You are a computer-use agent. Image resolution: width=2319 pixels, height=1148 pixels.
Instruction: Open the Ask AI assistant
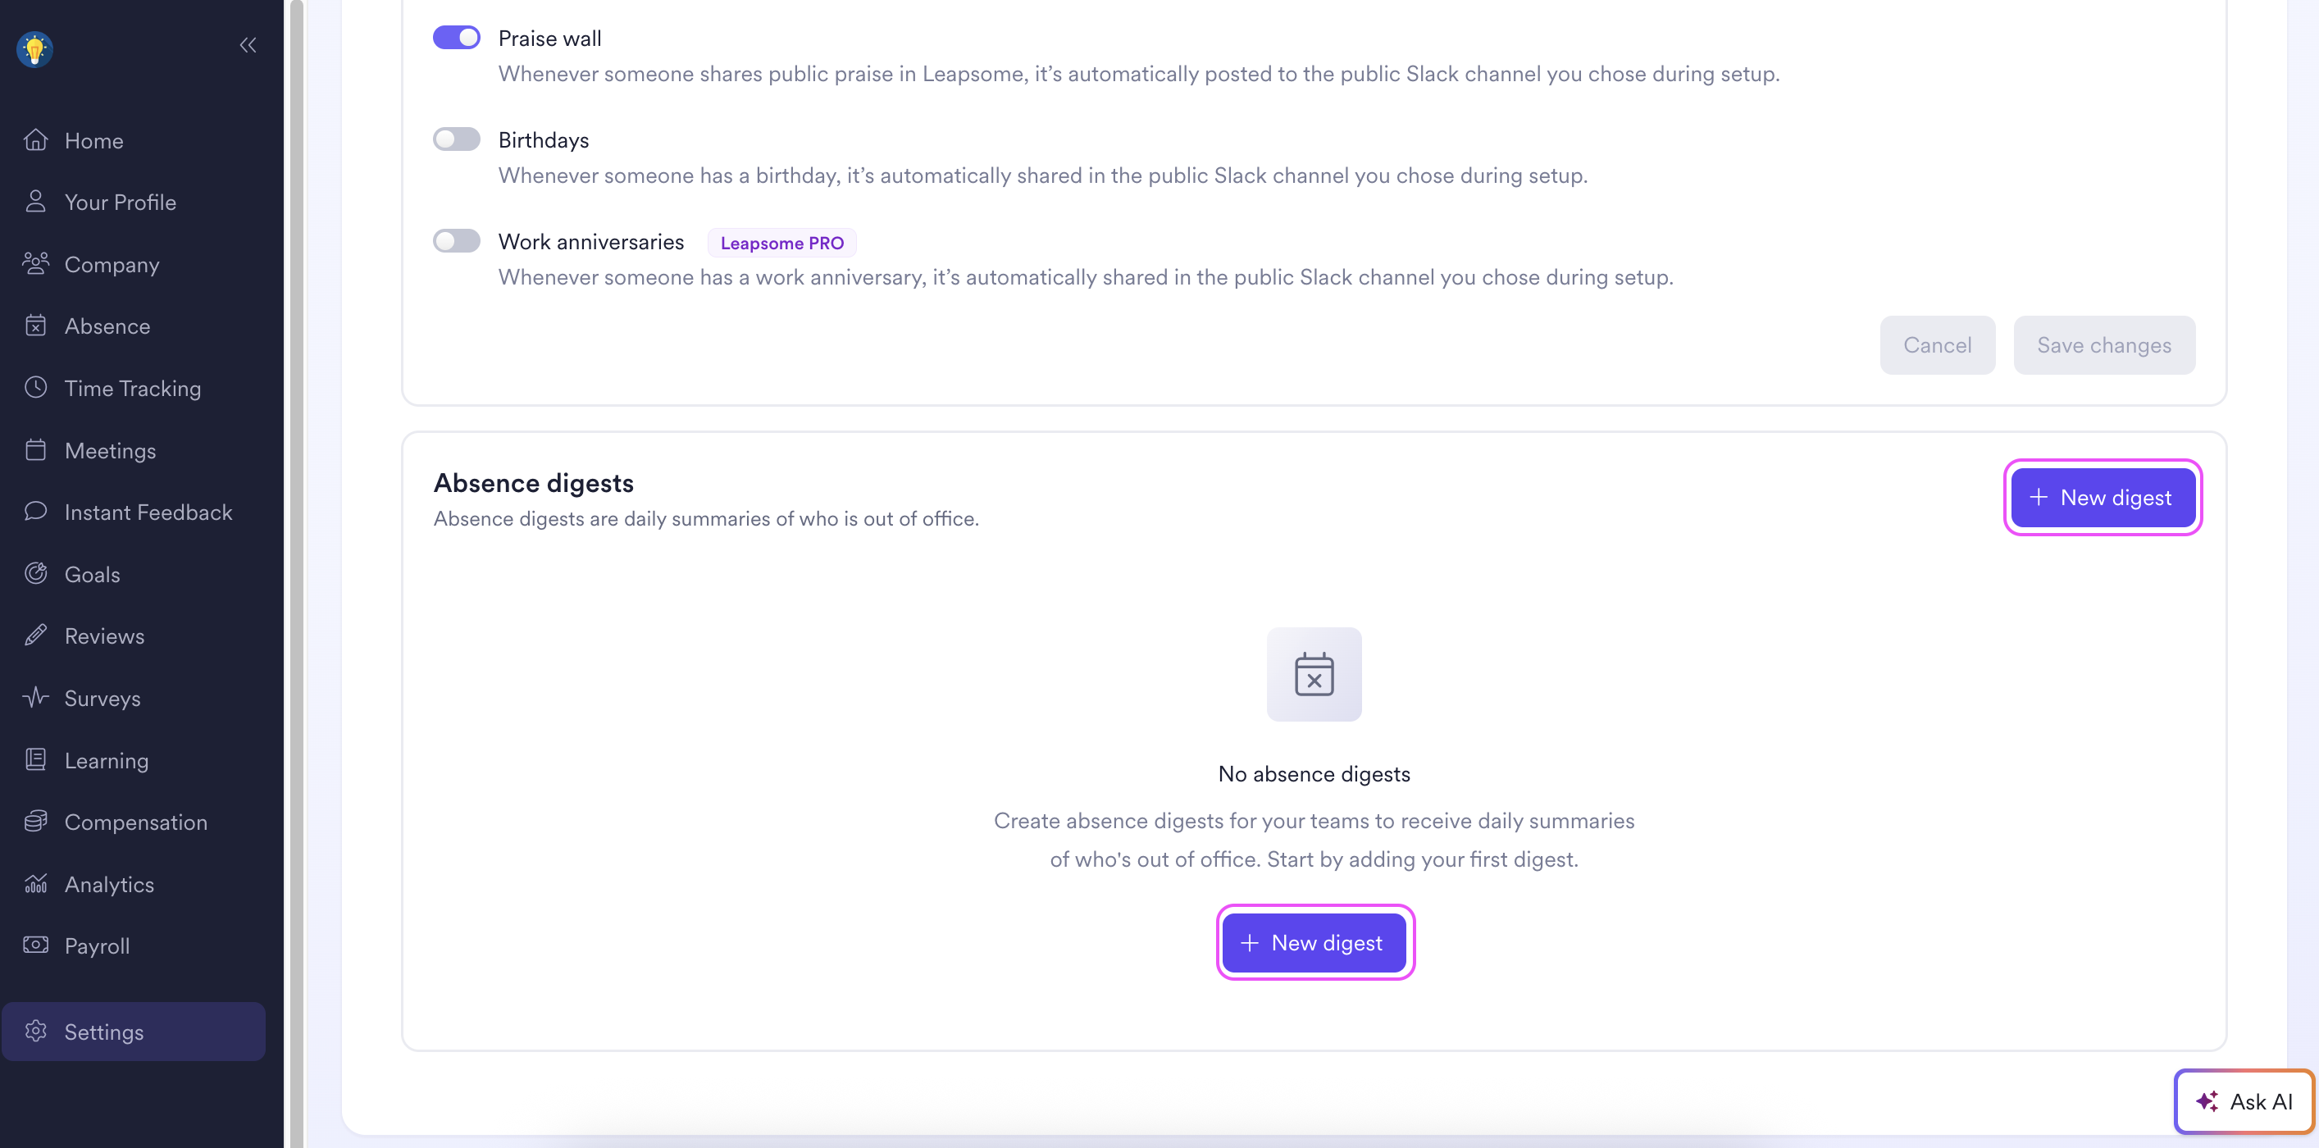[2244, 1101]
